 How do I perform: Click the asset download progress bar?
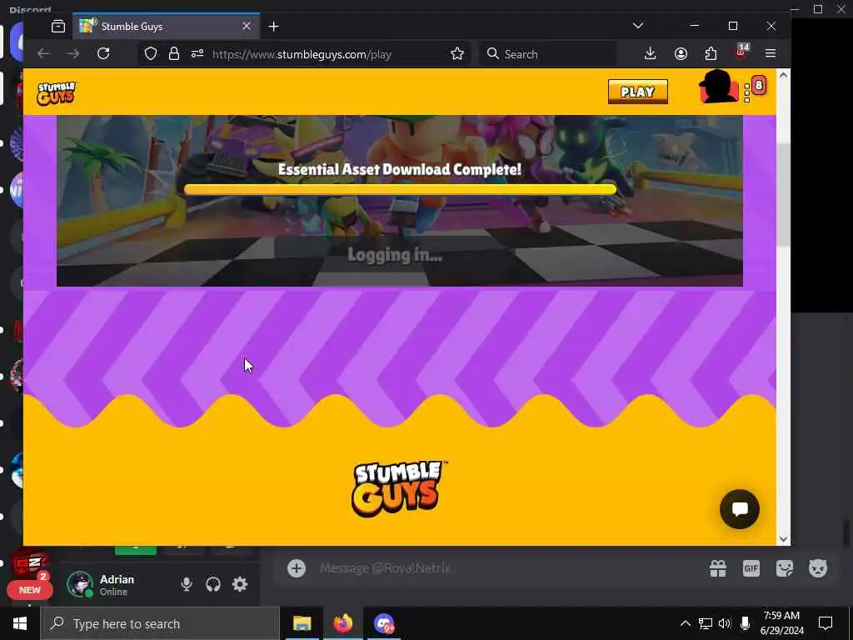coord(400,189)
